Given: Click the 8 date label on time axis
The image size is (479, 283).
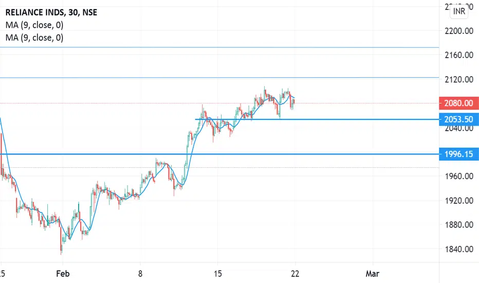Looking at the screenshot, I should point(140,274).
